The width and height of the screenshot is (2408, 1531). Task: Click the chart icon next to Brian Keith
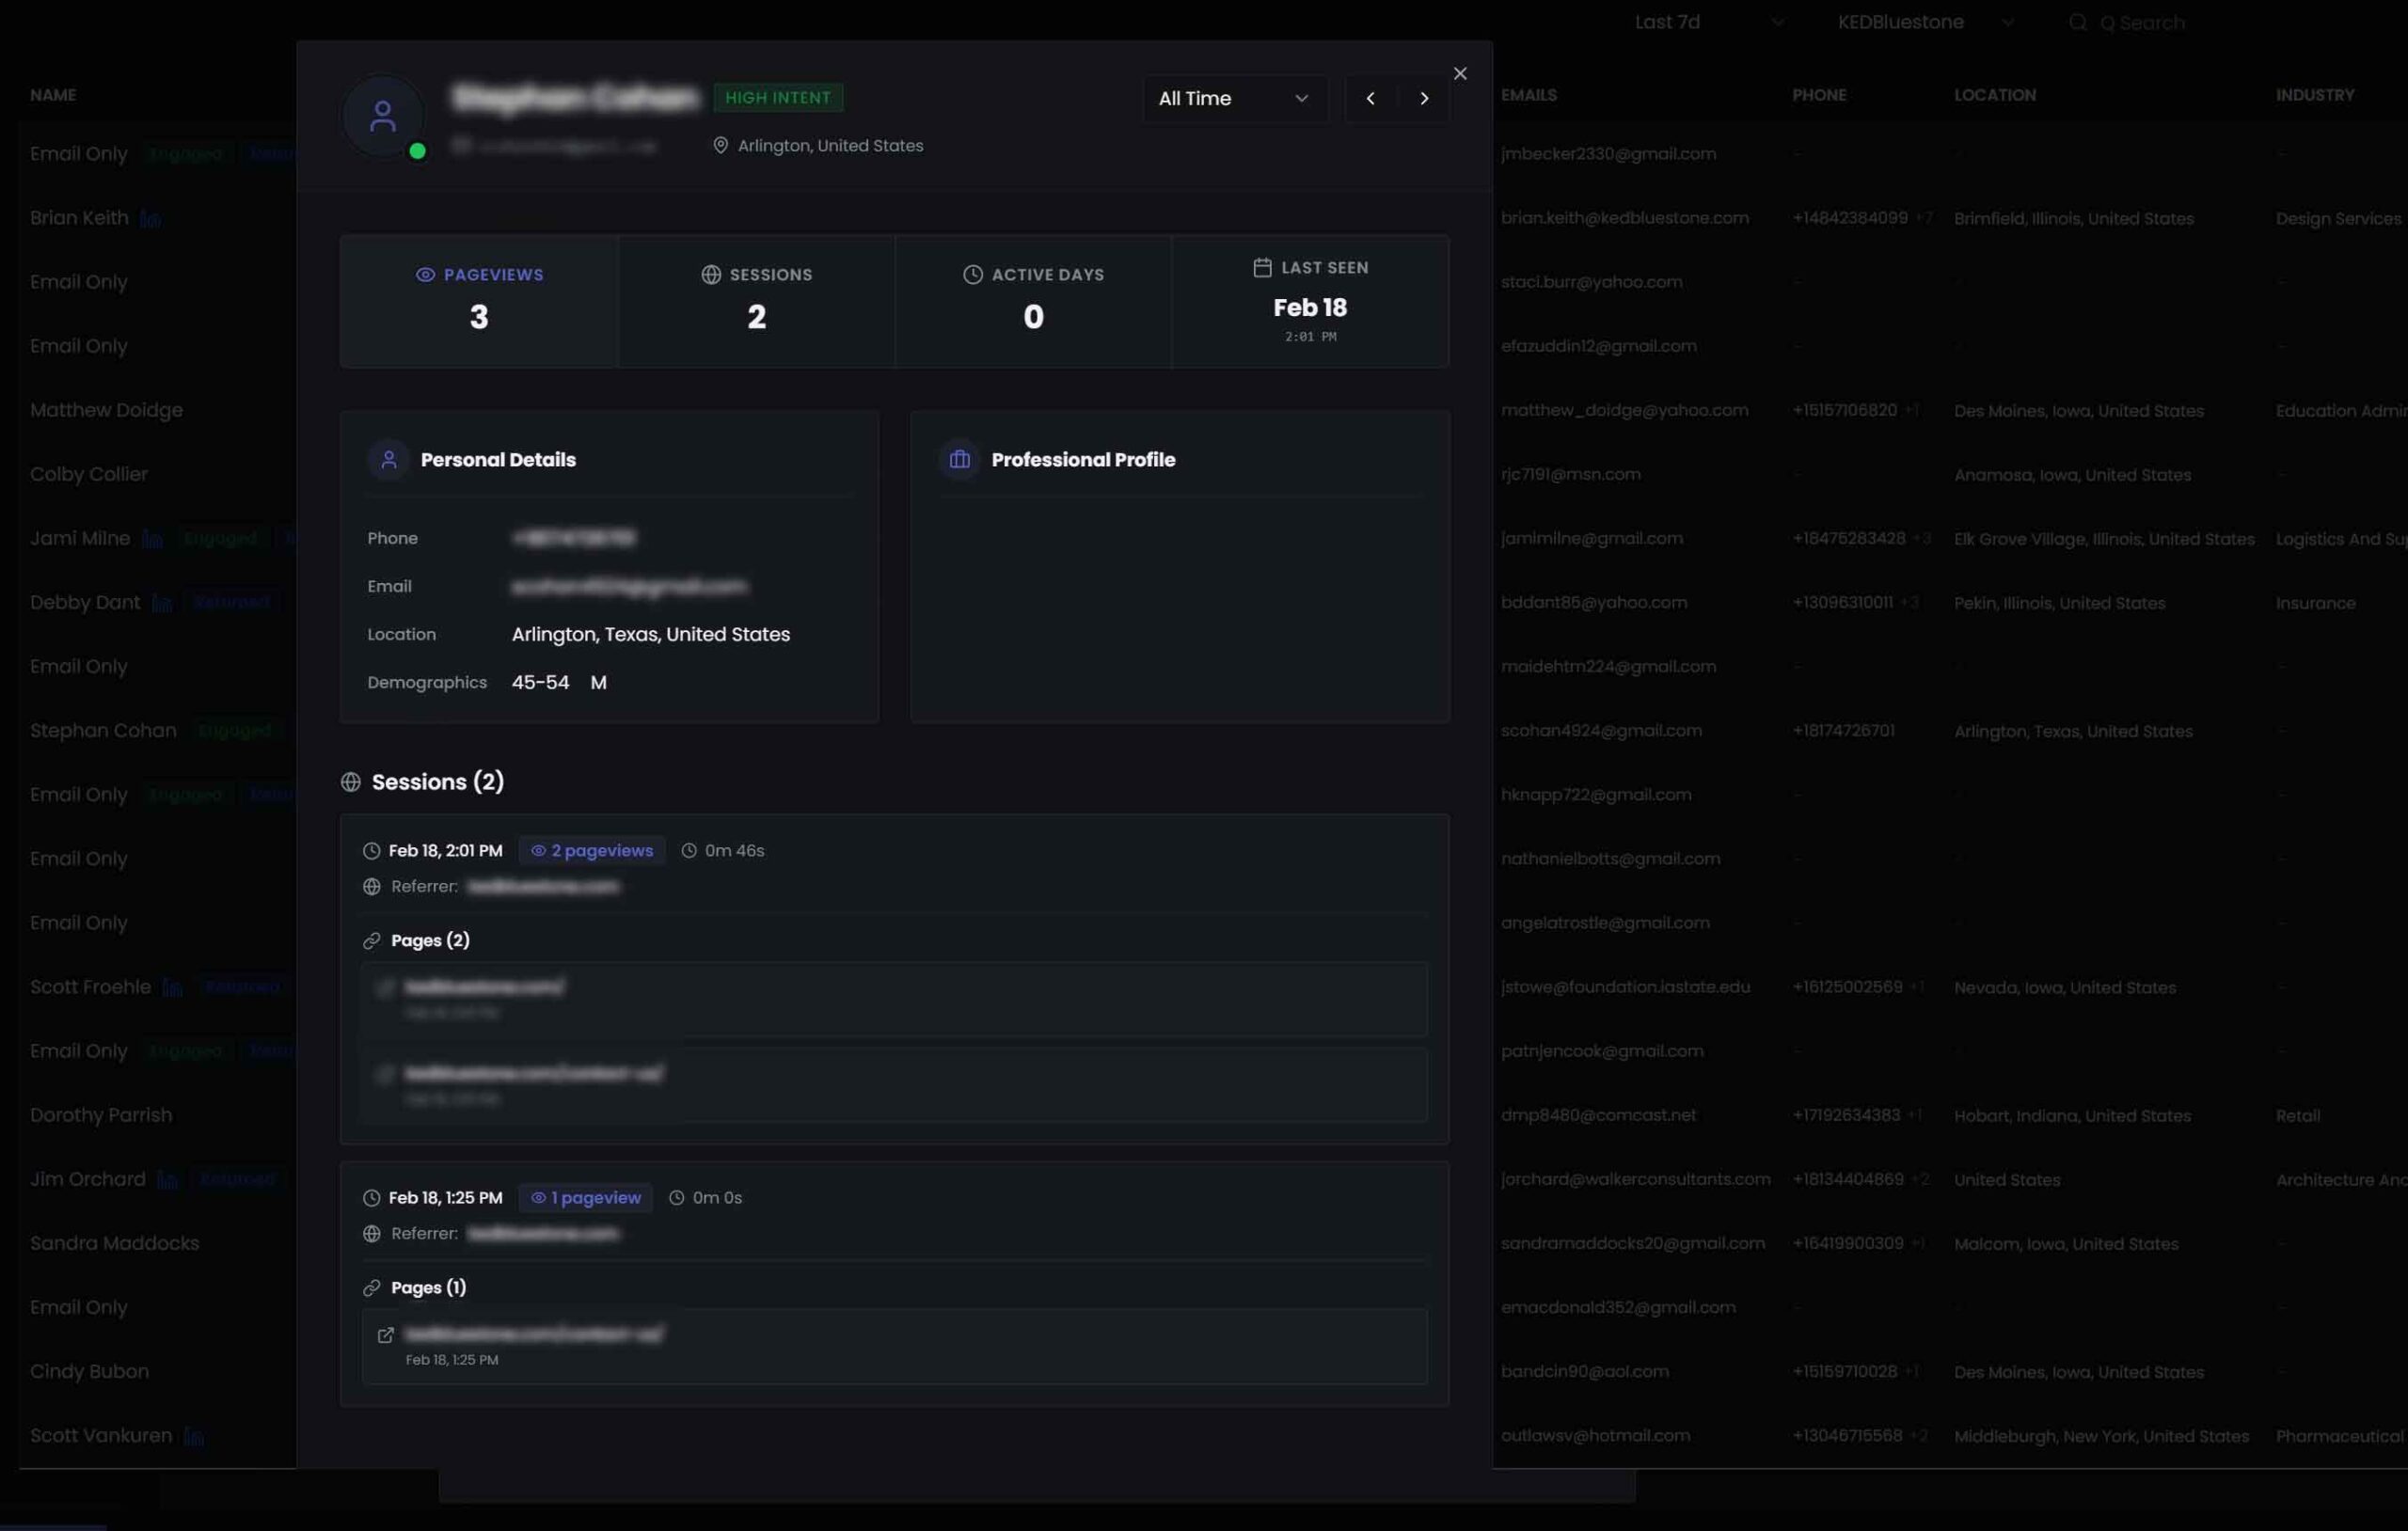tap(151, 218)
